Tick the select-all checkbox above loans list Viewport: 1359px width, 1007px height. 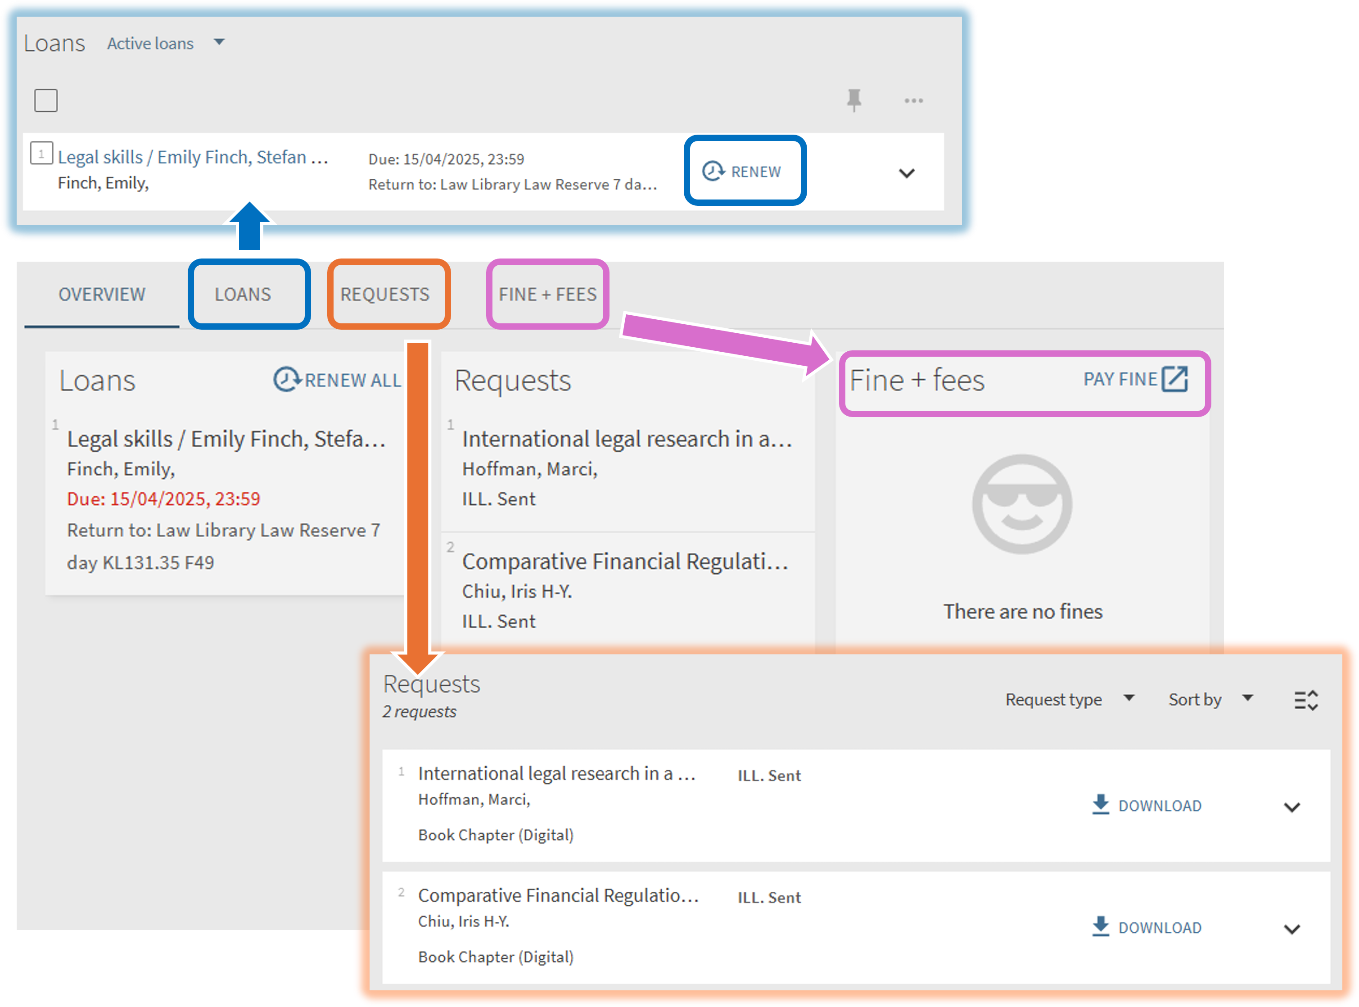tap(45, 100)
